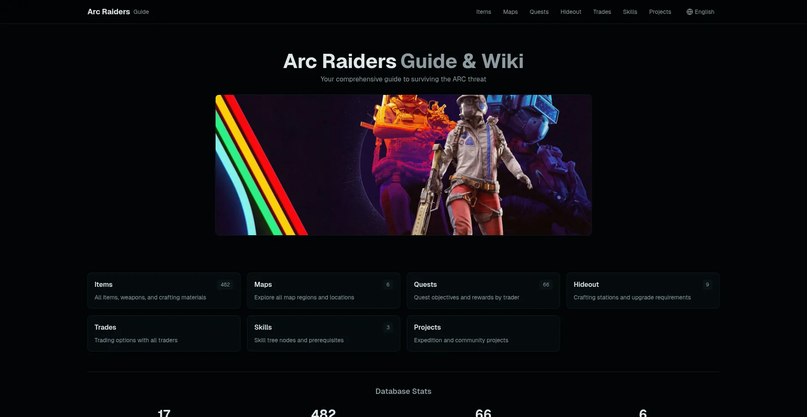
Task: Open Items from the top navigation
Action: (x=483, y=12)
